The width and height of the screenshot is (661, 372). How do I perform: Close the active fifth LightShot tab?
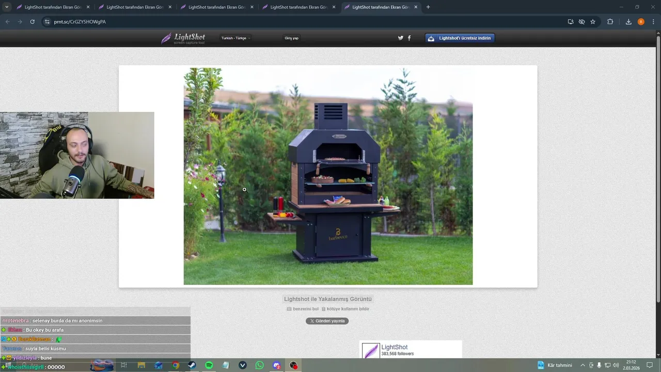[416, 7]
